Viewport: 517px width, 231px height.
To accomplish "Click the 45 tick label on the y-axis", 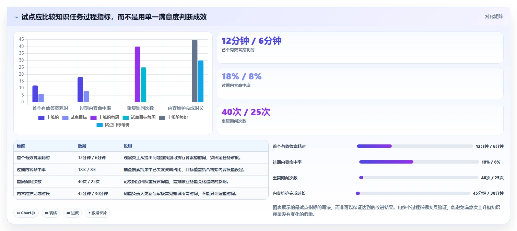I will point(21,40).
